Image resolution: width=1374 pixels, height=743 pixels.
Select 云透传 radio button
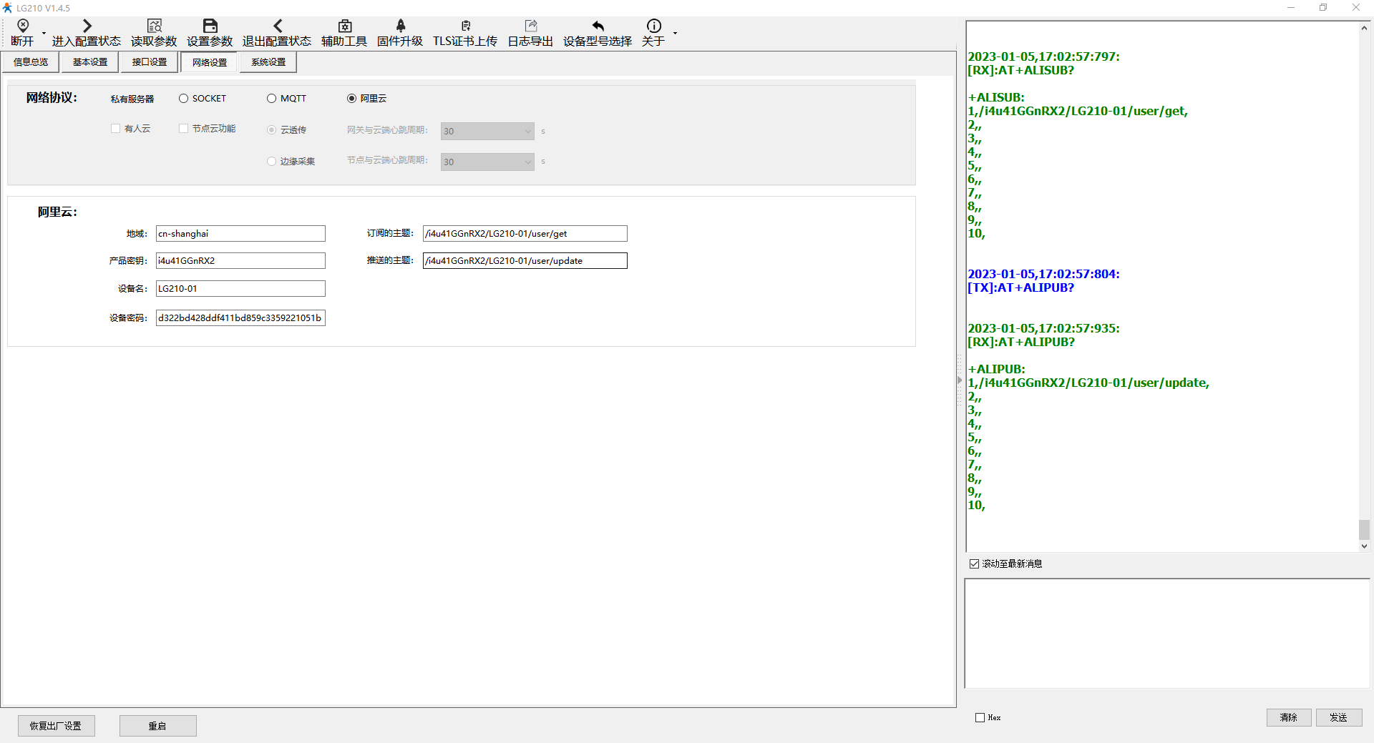[x=271, y=130]
